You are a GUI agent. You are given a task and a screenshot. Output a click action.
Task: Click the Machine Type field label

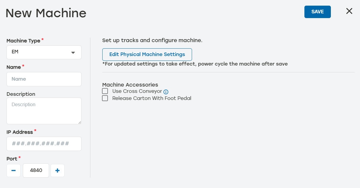click(23, 41)
